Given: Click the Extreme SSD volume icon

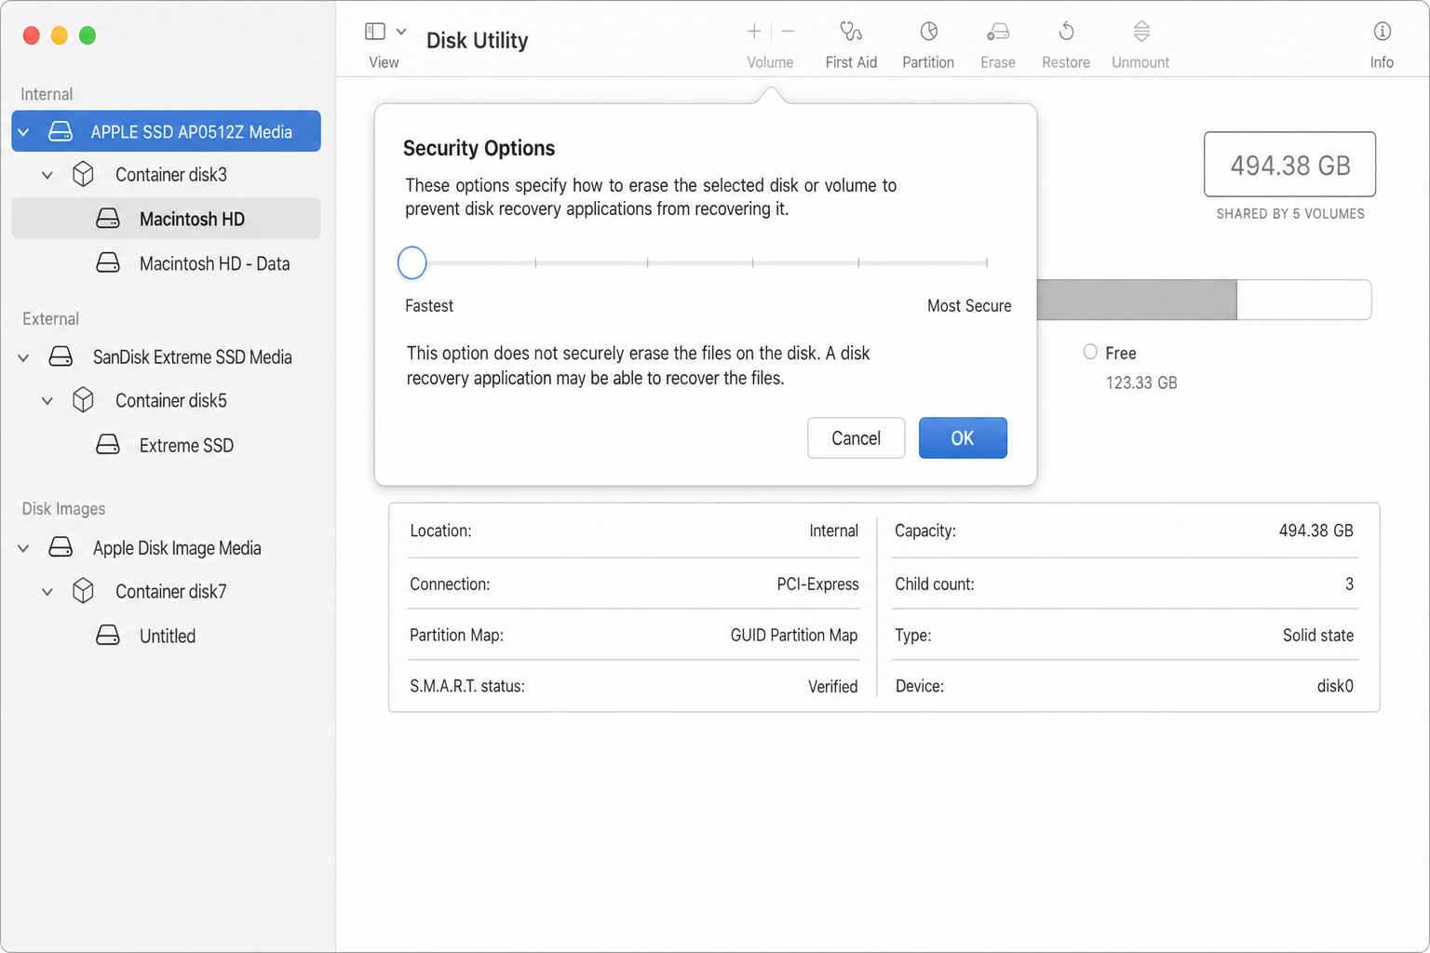Looking at the screenshot, I should [x=108, y=444].
